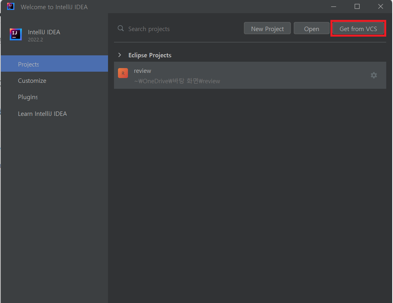Open the Plugins tab
This screenshot has width=393, height=303.
coord(54,97)
